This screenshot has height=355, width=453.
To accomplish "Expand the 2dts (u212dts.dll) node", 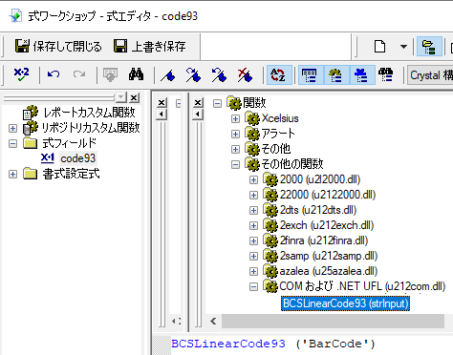I will coord(253,210).
